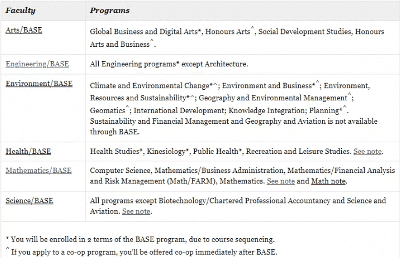
Task: Click the caret footnote about co-op
Action: [x=141, y=252]
